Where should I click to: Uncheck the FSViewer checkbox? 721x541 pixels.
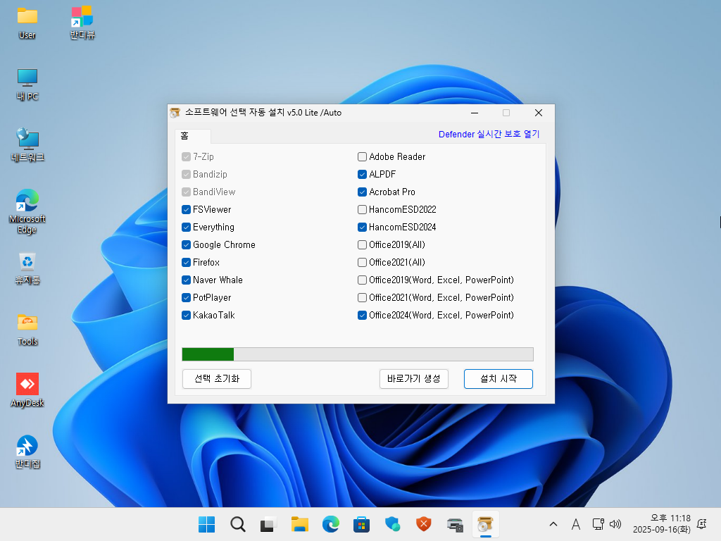point(186,210)
